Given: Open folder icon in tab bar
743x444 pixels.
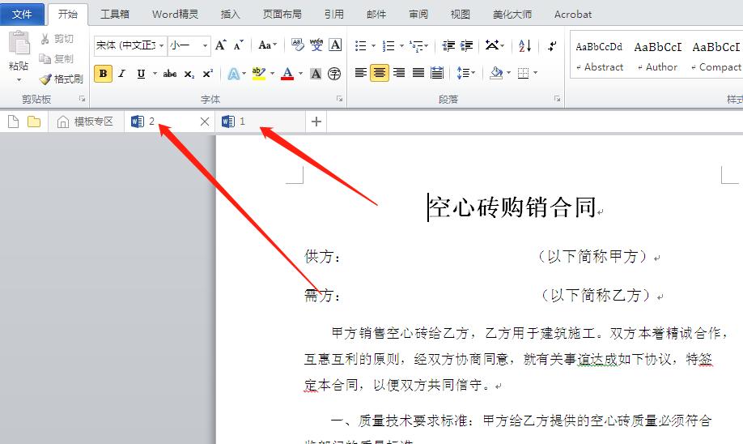Looking at the screenshot, I should 34,122.
